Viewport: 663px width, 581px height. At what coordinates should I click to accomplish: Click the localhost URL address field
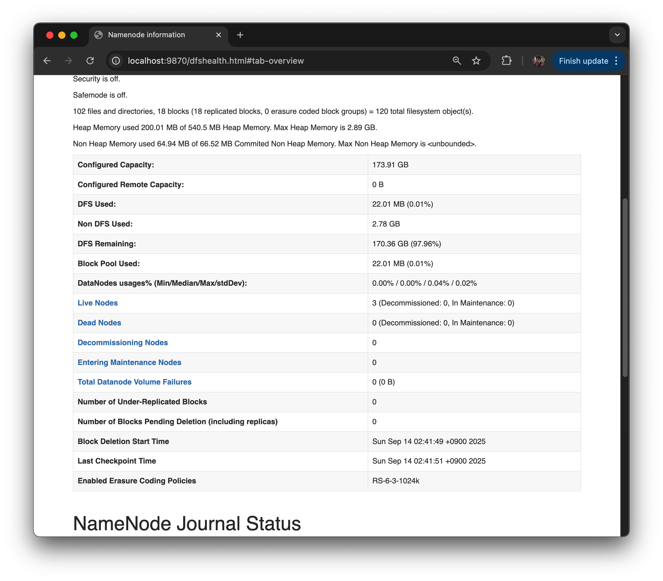[216, 61]
